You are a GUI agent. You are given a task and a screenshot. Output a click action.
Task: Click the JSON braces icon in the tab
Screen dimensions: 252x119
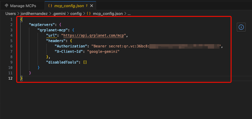[x=50, y=6]
